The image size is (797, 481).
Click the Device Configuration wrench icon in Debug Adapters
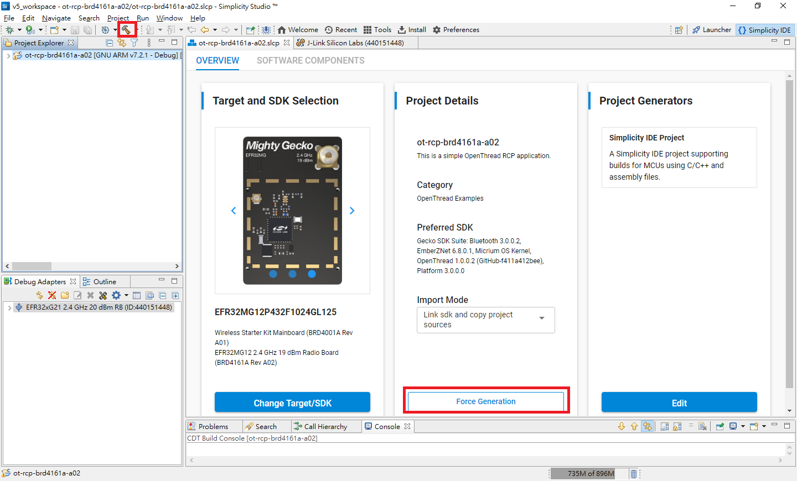[x=103, y=295]
